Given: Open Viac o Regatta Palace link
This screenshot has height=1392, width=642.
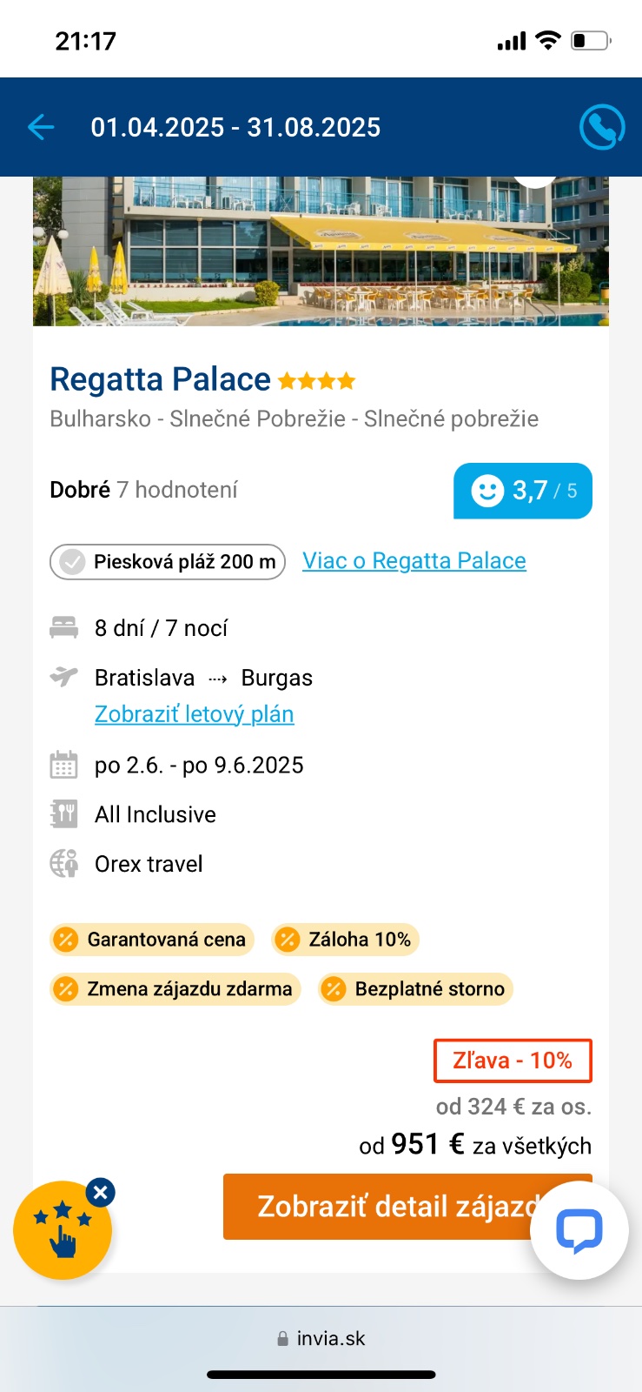Looking at the screenshot, I should [414, 561].
